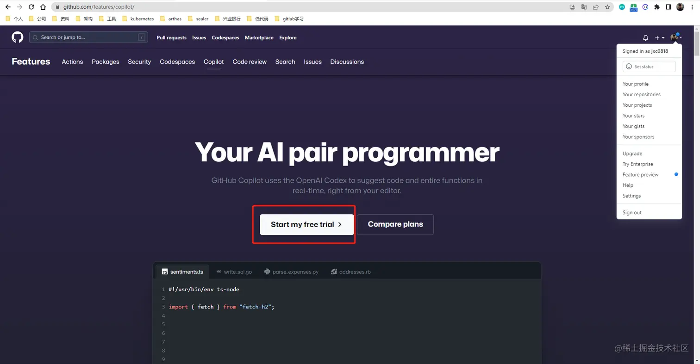The image size is (700, 364).
Task: Switch to the write_sql.go code tab
Action: (x=234, y=272)
